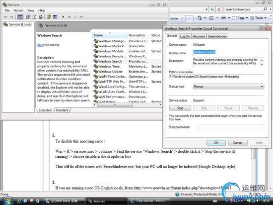Switch to the Dependencies tab
The width and height of the screenshot is (273, 205).
[217, 36]
